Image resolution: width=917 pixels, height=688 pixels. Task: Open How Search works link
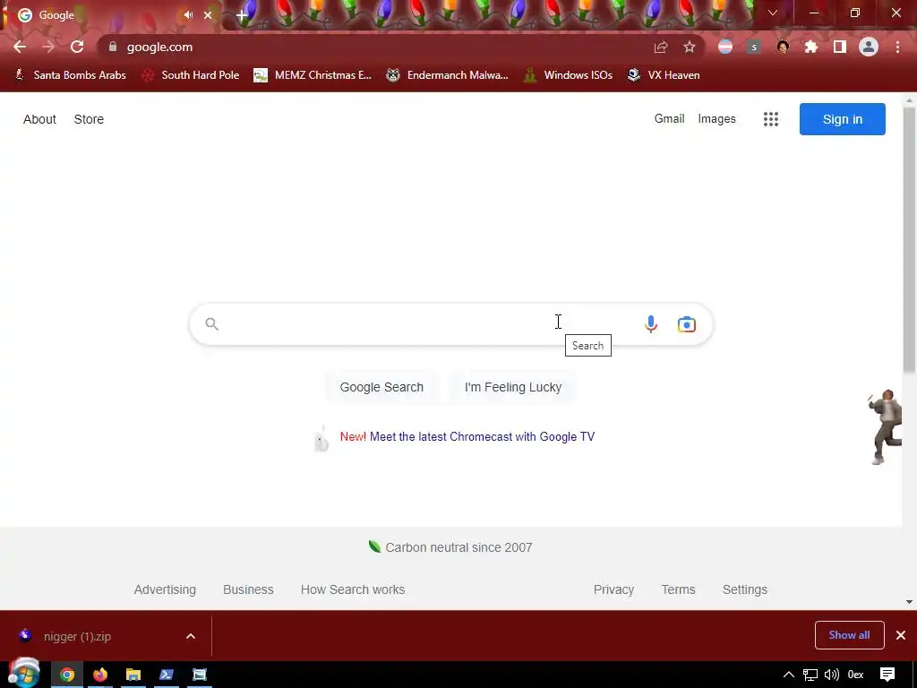[353, 589]
